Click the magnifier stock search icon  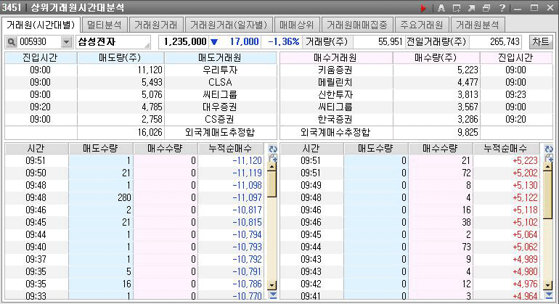[x=12, y=42]
